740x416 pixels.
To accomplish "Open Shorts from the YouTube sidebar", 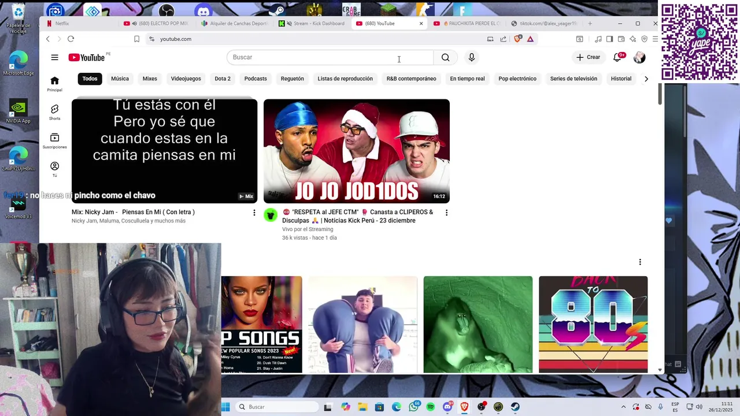I will (54, 112).
